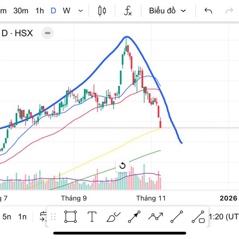The image size is (239, 239).
Task: Select the zigzag path drawing tool
Action: (x=155, y=217)
